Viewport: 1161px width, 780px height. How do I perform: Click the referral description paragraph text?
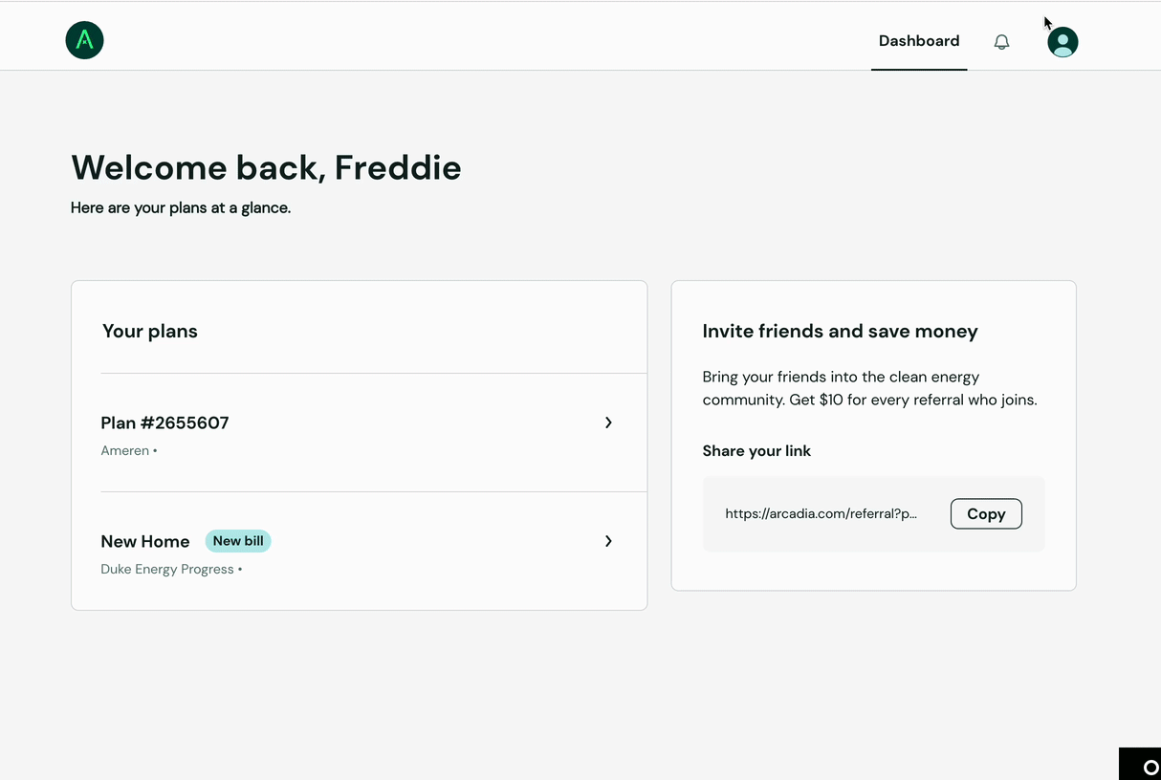click(x=869, y=388)
